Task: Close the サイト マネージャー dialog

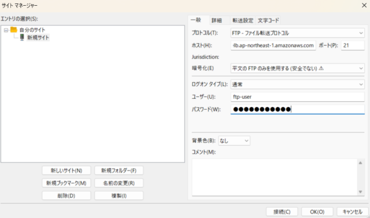Action: click(364, 5)
